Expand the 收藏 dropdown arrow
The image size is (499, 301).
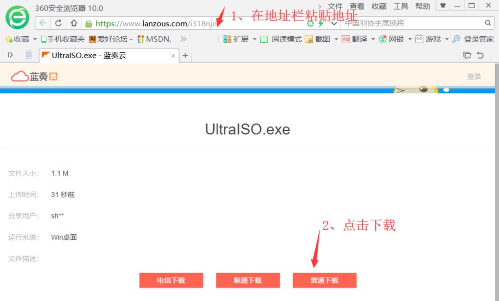pos(35,39)
